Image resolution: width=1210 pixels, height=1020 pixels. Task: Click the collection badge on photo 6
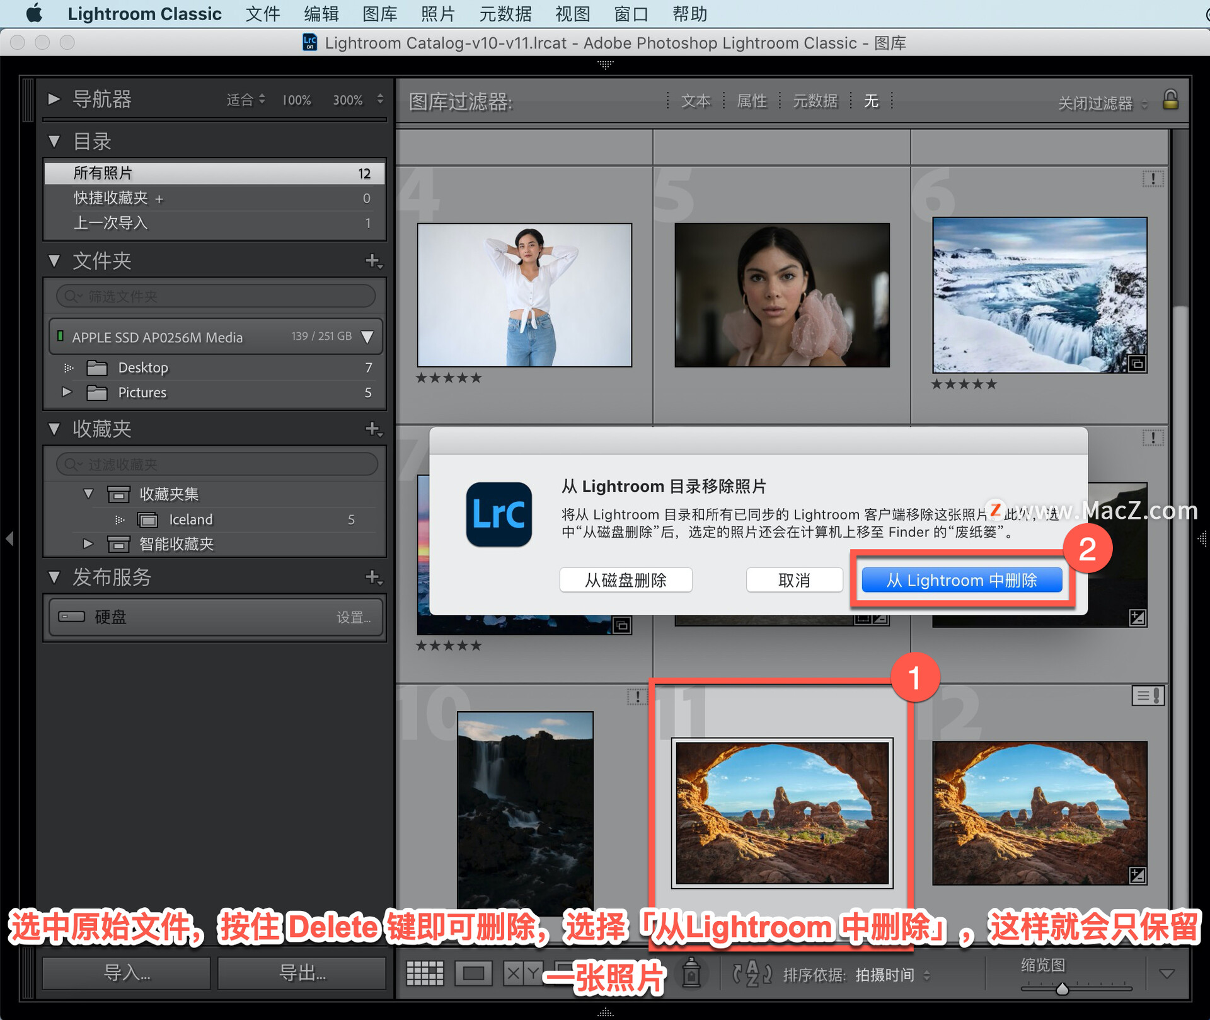[x=1137, y=364]
